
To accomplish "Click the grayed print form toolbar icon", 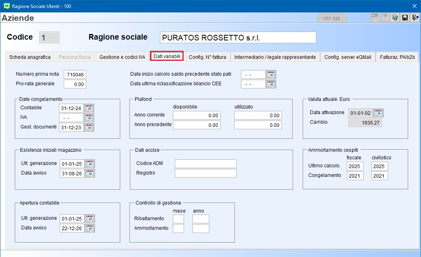I will coord(375,18).
